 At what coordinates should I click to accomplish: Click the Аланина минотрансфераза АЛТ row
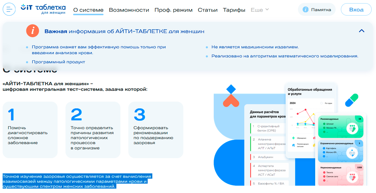[x=269, y=144]
